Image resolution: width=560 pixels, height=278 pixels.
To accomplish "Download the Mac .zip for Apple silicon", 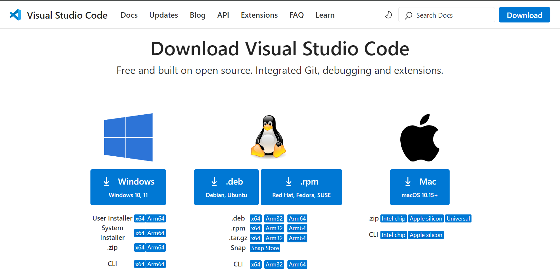I will 426,219.
